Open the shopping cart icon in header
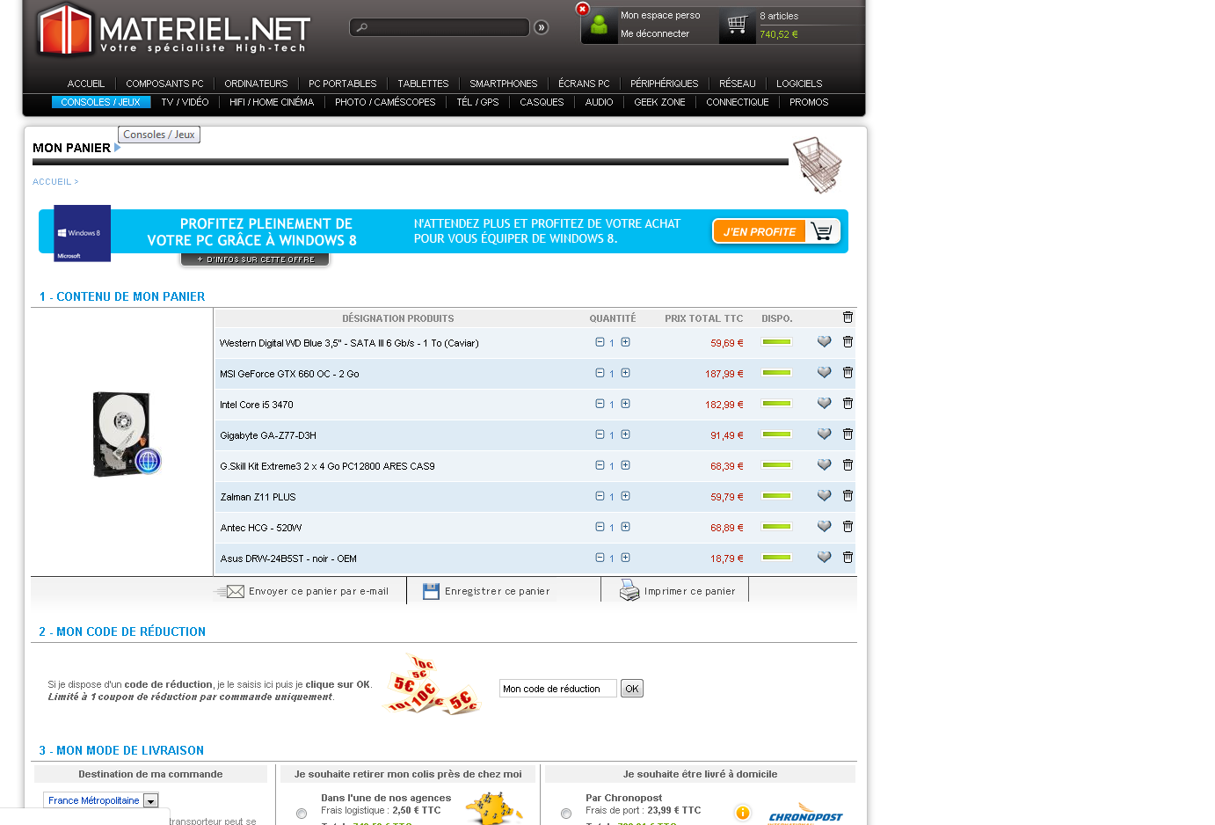The image size is (1215, 825). (x=738, y=26)
